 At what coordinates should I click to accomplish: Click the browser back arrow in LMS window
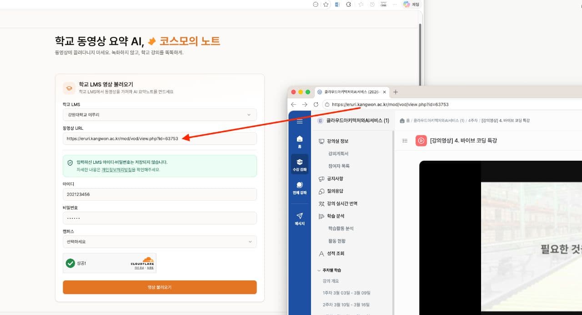294,104
